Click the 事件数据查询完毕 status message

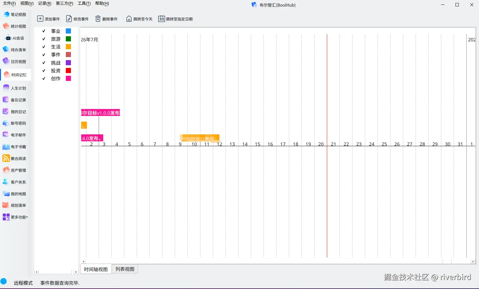(60, 283)
